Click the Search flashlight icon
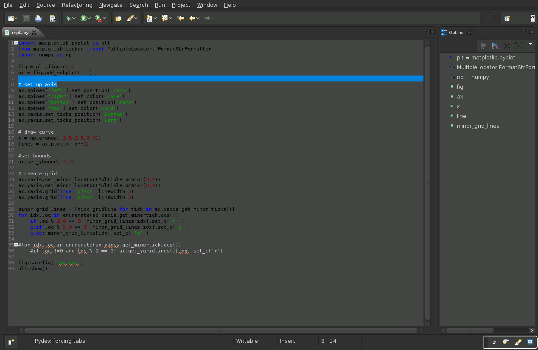This screenshot has height=350, width=538. pyautogui.click(x=131, y=18)
